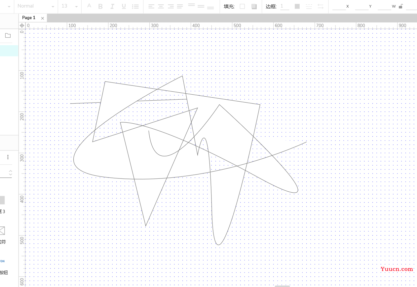The image size is (417, 287).
Task: Open the Normal text style dropdown
Action: point(36,6)
